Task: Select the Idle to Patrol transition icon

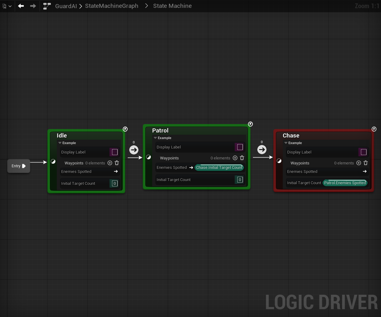Action: (134, 150)
